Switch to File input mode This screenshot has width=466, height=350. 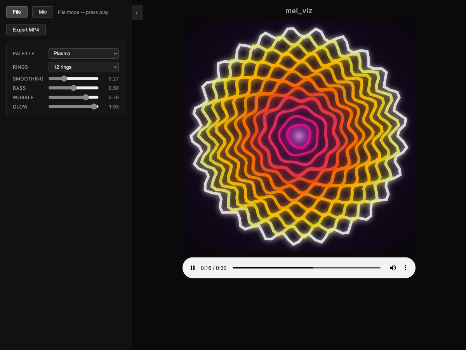pyautogui.click(x=17, y=12)
